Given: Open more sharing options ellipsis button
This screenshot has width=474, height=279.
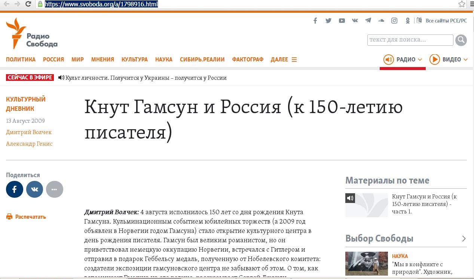Looking at the screenshot, I should [x=55, y=189].
